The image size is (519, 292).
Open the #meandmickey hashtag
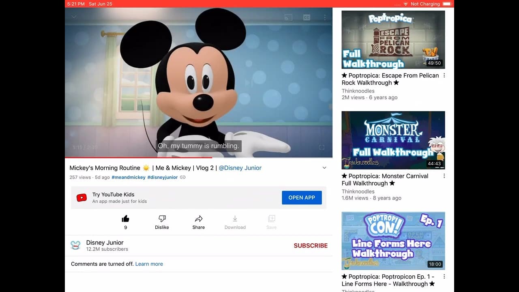click(x=129, y=177)
